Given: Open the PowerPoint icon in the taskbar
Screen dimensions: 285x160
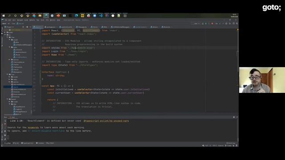Looking at the screenshot, I should (58, 16).
